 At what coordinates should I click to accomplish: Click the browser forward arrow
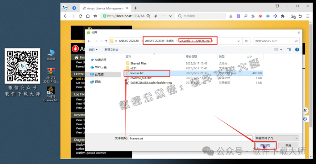click(x=73, y=16)
